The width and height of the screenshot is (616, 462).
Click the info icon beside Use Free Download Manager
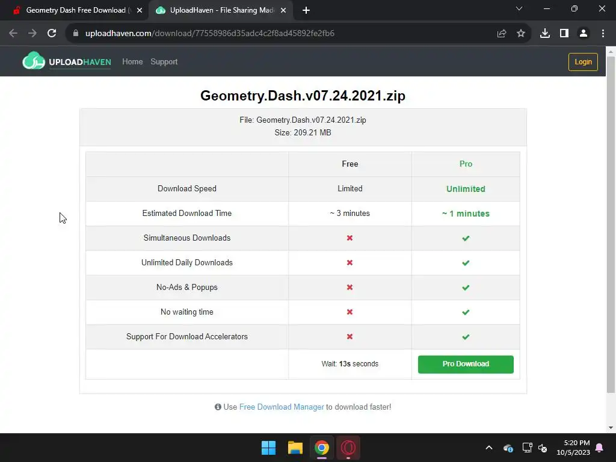[x=218, y=407]
